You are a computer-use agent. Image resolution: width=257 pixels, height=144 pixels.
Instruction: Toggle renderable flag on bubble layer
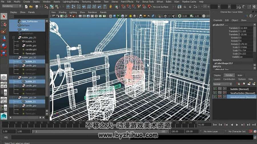pos(215,89)
